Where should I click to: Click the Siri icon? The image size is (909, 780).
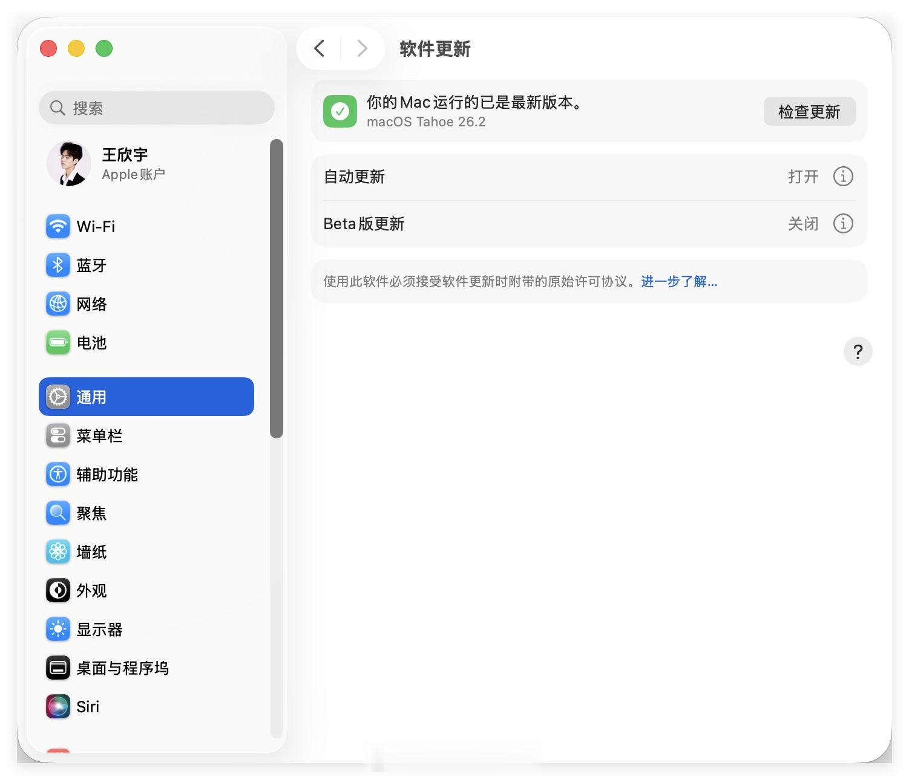pos(58,706)
